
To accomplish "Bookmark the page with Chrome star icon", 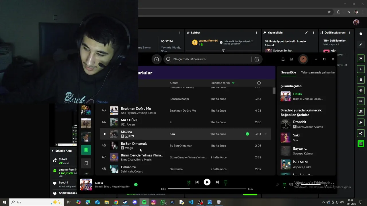I will point(329,12).
